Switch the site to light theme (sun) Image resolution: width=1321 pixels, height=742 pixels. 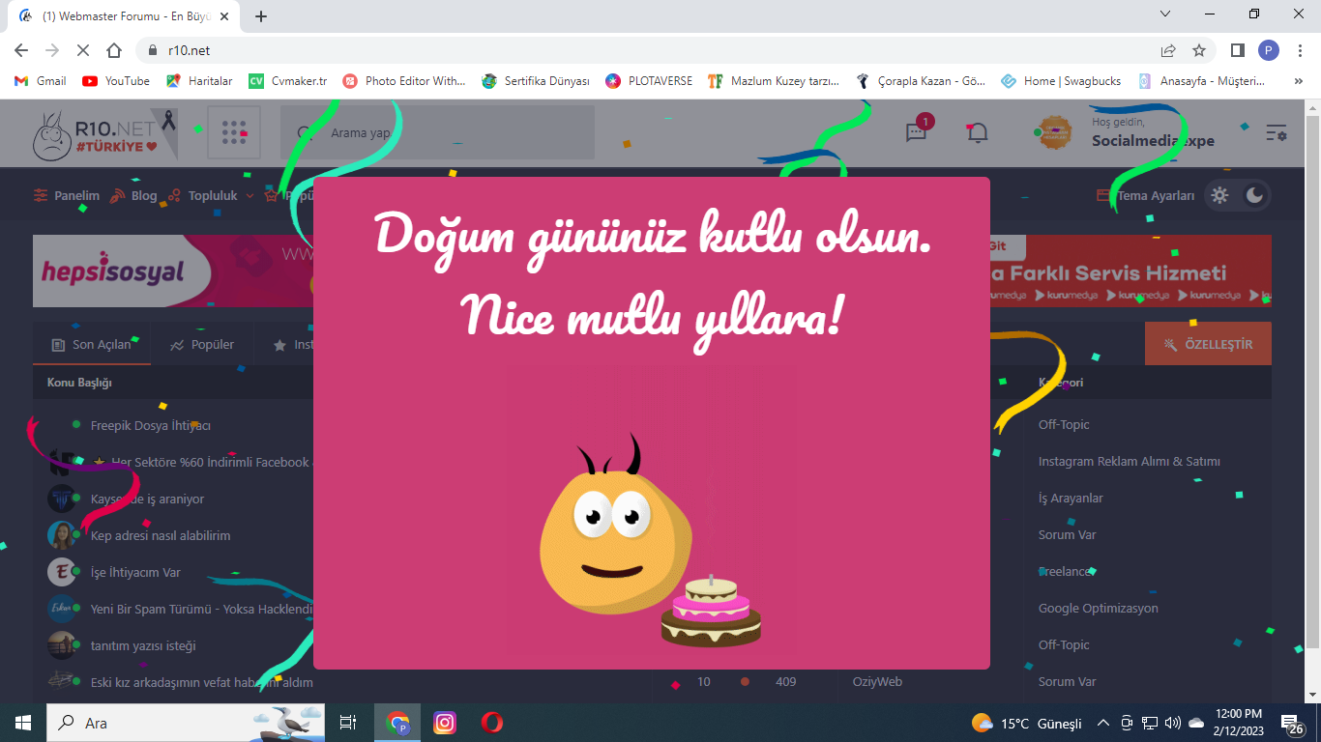(1220, 195)
